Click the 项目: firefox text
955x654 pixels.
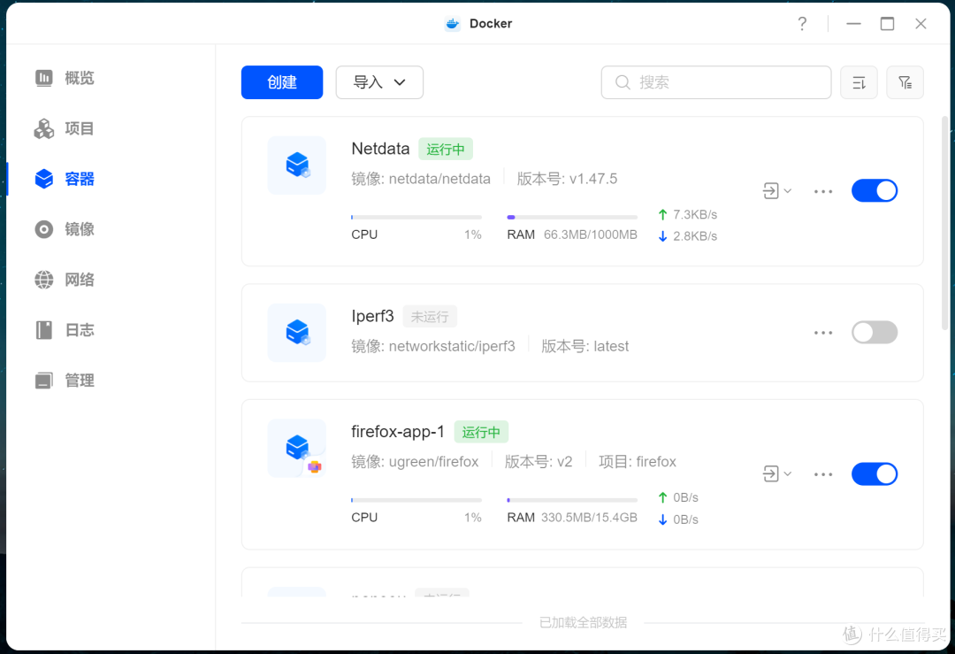[x=637, y=462]
